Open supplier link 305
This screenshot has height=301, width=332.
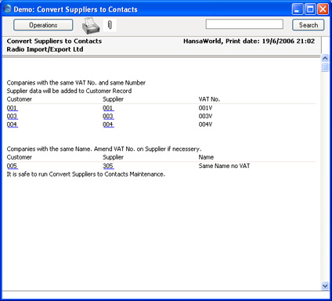tap(108, 166)
